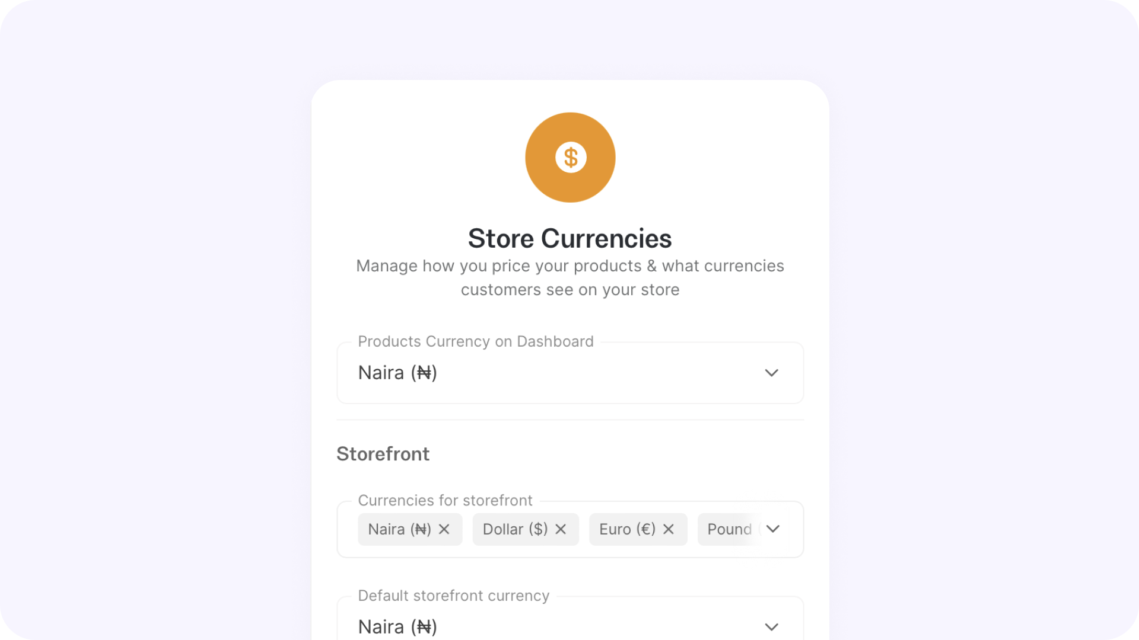Click the Manage how you price description
Viewport: 1139px width, 640px height.
[570, 278]
